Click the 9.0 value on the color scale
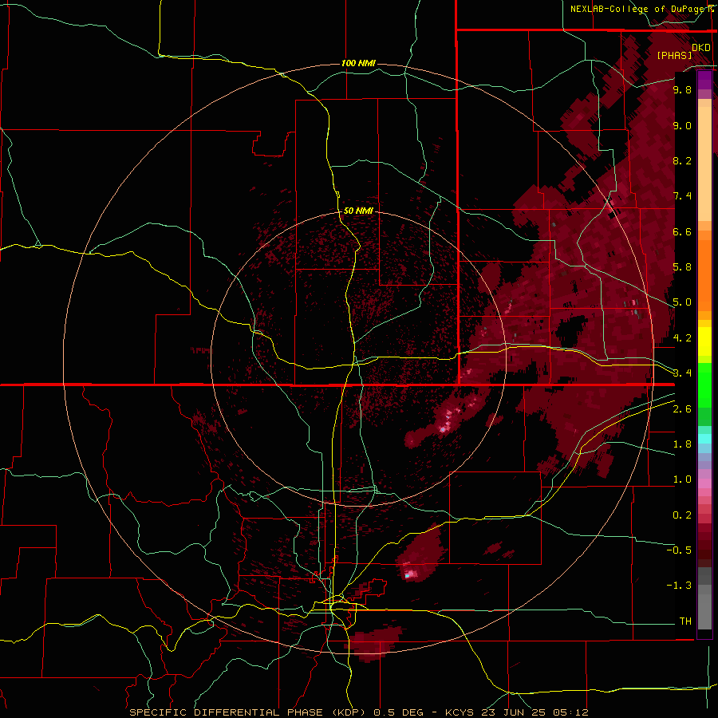718x718 pixels. (682, 125)
